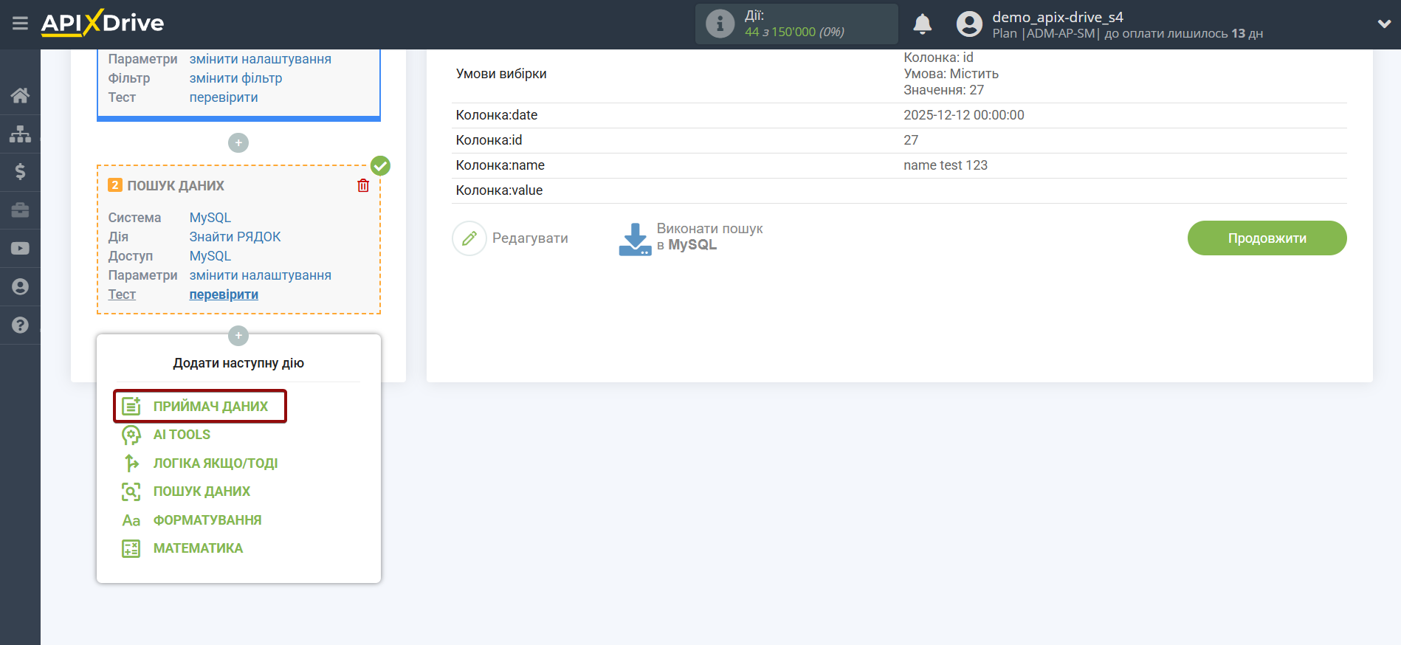Click the Колонка:id row label
Viewport: 1401px width, 645px height.
click(x=489, y=140)
